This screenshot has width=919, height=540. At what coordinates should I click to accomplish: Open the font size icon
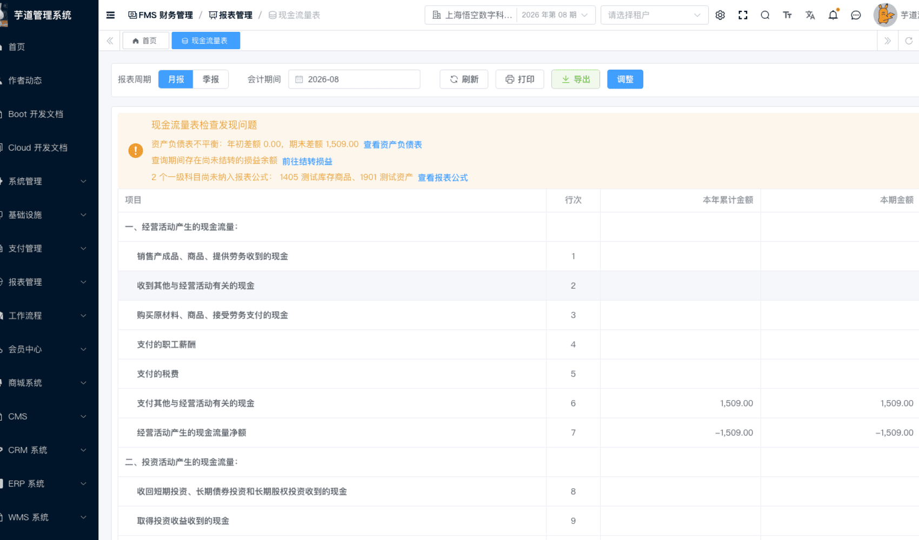[x=788, y=15]
